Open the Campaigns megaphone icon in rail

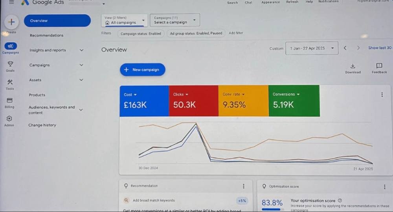pos(11,46)
